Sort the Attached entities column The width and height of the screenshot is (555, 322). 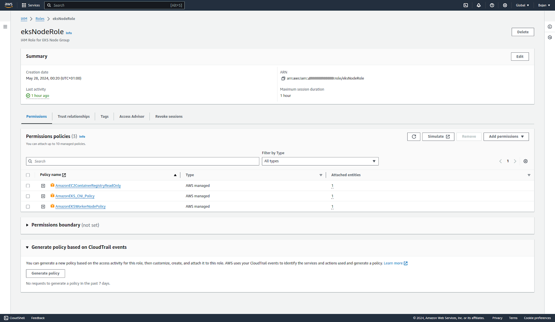point(529,175)
